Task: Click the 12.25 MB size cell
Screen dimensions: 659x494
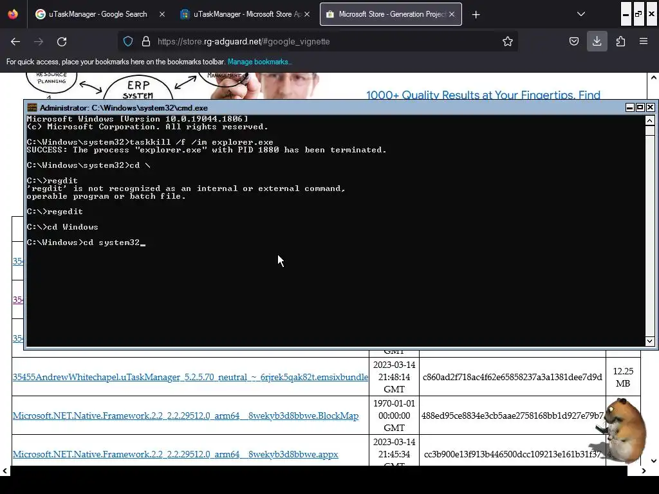Action: tap(623, 377)
